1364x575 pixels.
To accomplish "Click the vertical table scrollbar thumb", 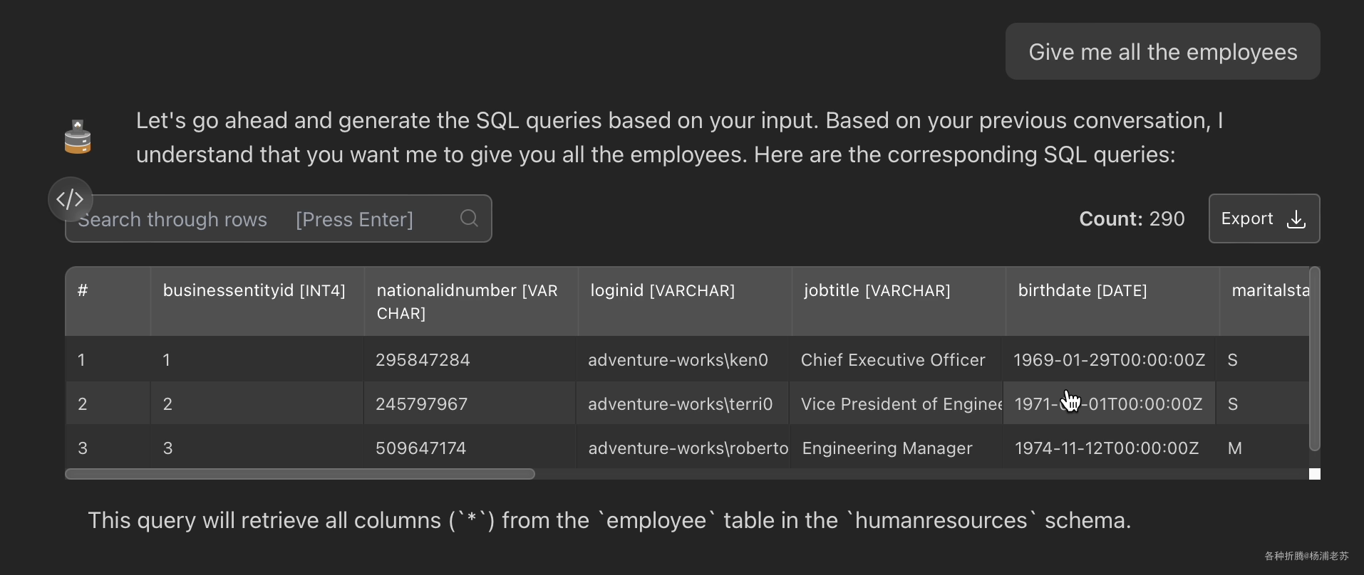I will click(1315, 358).
